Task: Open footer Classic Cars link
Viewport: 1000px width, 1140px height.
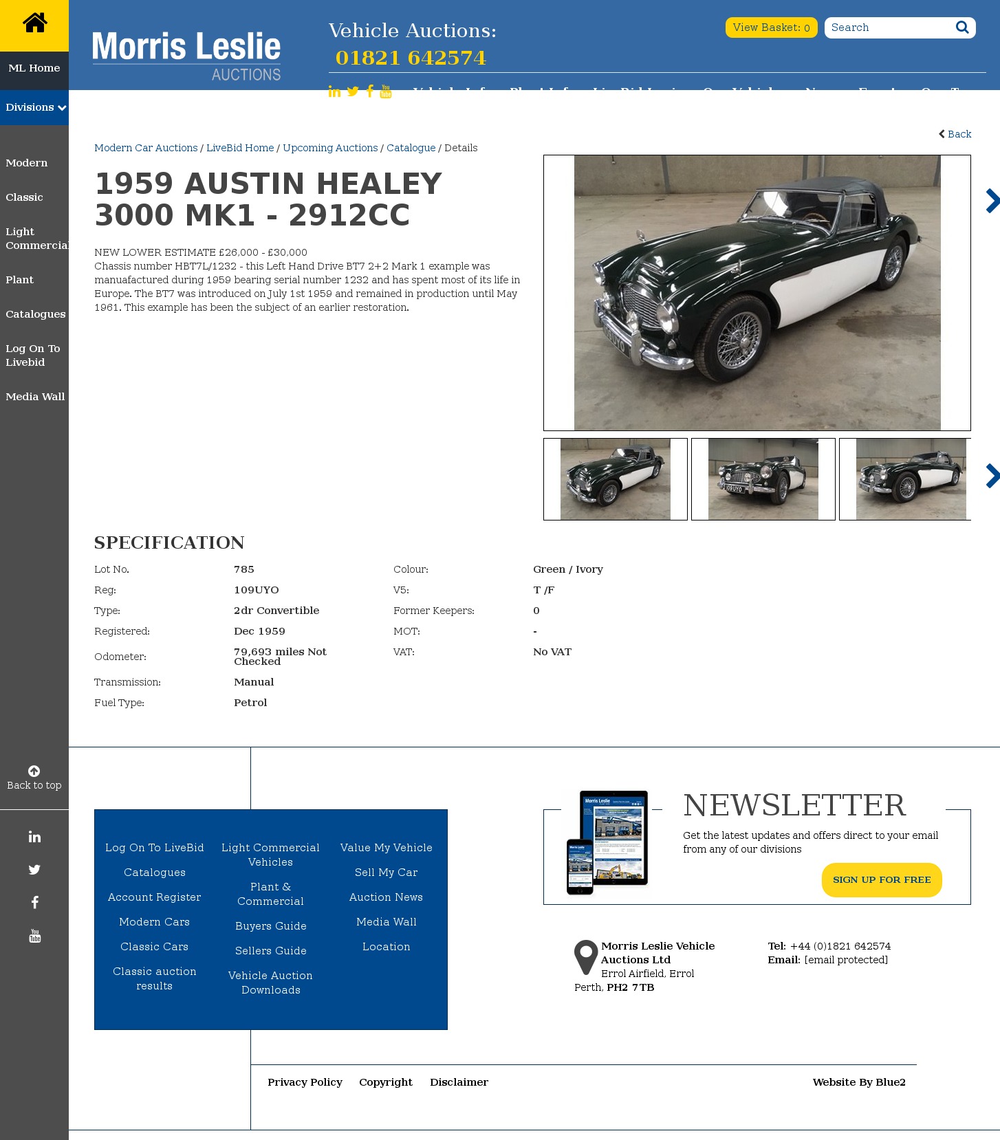Action: (155, 947)
